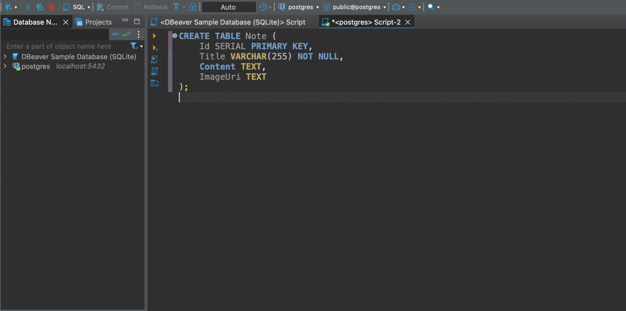Image resolution: width=626 pixels, height=311 pixels.
Task: Collapse all nodes in Database Navigator
Action: point(115,34)
